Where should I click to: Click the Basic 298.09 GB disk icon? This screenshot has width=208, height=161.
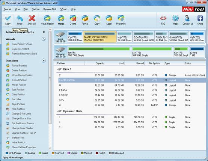[60, 37]
